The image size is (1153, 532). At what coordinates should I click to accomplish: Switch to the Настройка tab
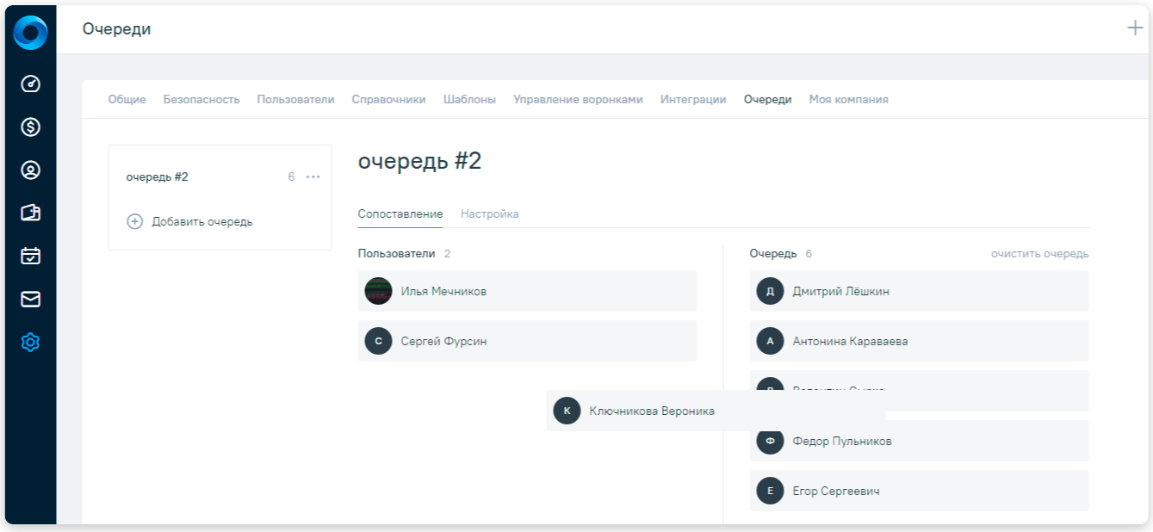[x=489, y=213]
